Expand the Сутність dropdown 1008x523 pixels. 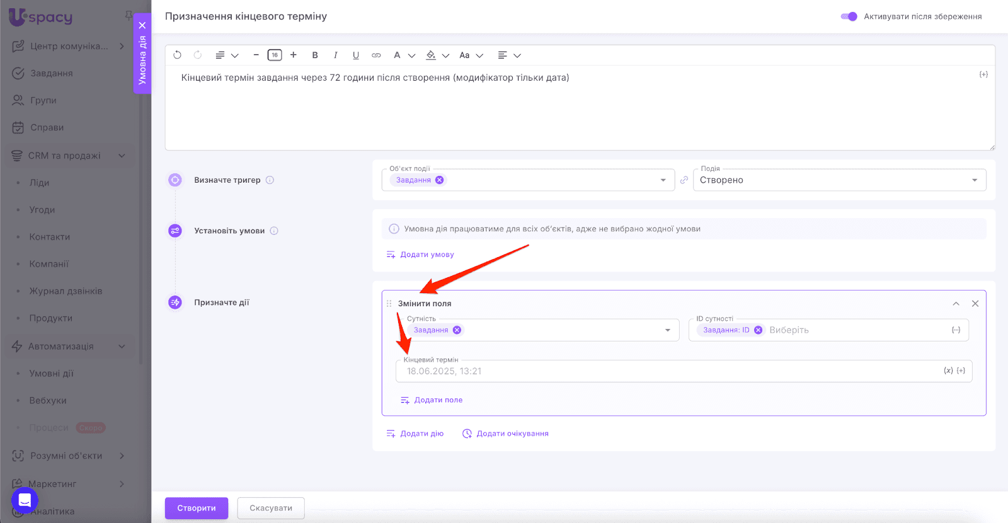click(667, 330)
